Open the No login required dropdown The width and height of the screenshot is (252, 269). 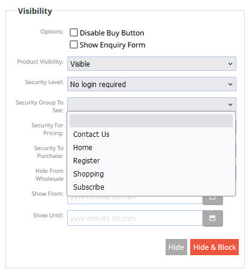click(152, 84)
